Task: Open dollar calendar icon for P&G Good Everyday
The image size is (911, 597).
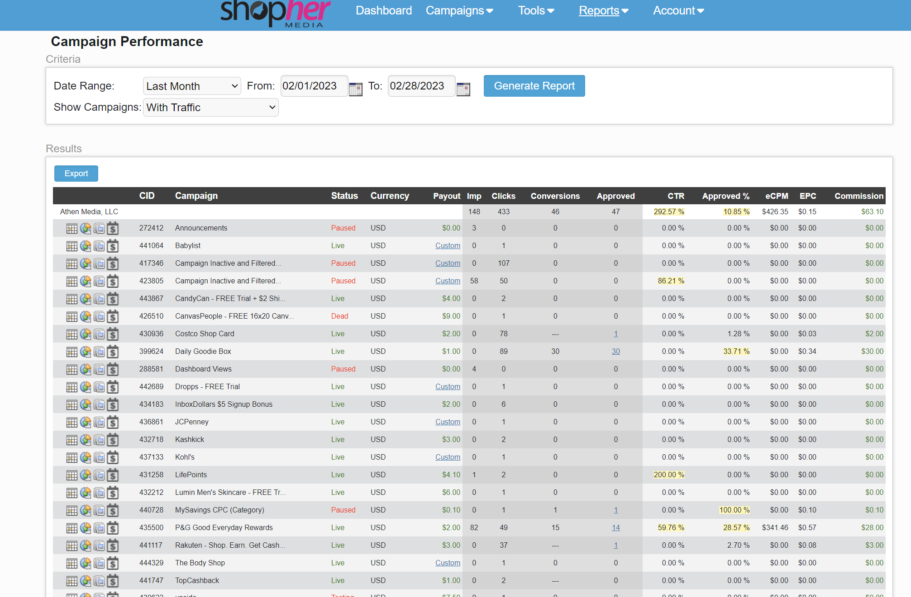Action: pyautogui.click(x=113, y=528)
